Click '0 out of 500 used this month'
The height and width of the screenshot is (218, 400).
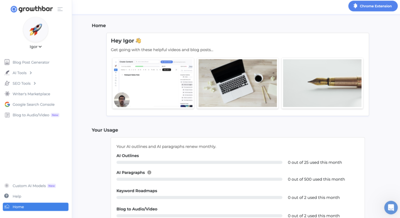(x=316, y=179)
